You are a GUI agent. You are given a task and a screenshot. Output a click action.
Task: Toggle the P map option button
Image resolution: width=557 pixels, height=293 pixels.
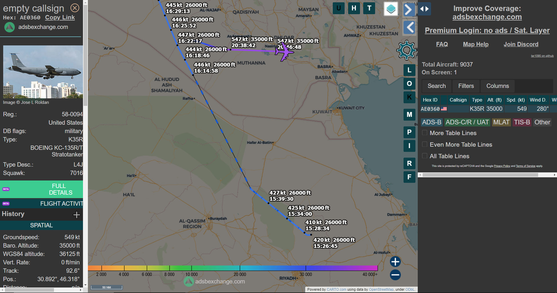click(409, 132)
